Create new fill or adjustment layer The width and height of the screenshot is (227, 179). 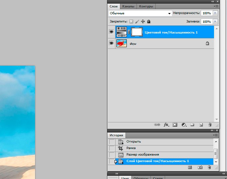pos(184,125)
